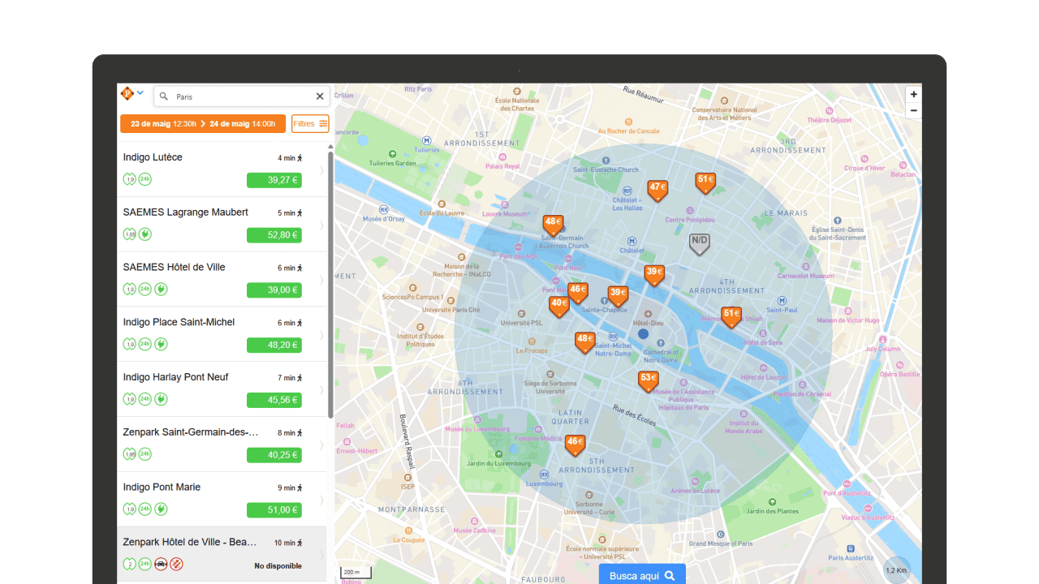The width and height of the screenshot is (1039, 584).
Task: Click the 10 min walking time label
Action: tap(288, 543)
